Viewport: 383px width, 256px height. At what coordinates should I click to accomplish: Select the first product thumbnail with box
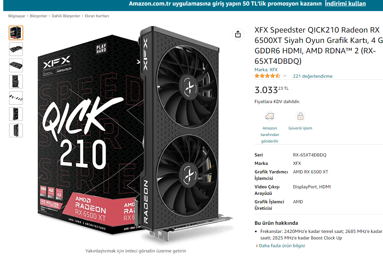pyautogui.click(x=16, y=33)
